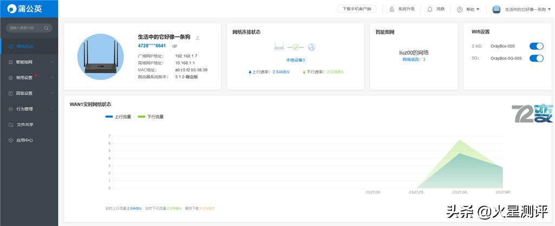The image size is (555, 226).
Task: Click the 消息 bell icon
Action: pyautogui.click(x=430, y=9)
